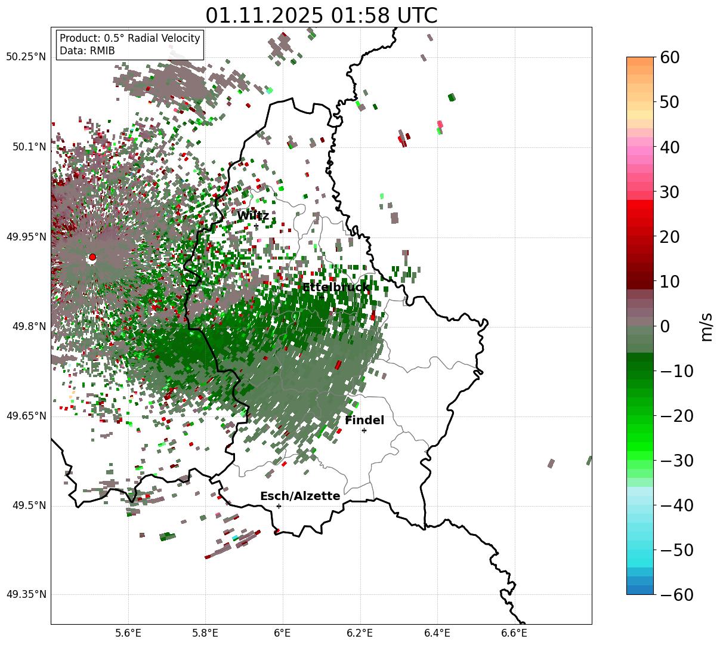Screen dimensions: 720x645
Task: Click the 49.5°N latitude label
Action: pos(29,505)
